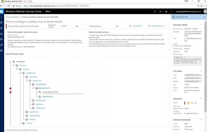Open the download onboarding icon in sidebar
The height and width of the screenshot is (132, 207).
[2, 51]
